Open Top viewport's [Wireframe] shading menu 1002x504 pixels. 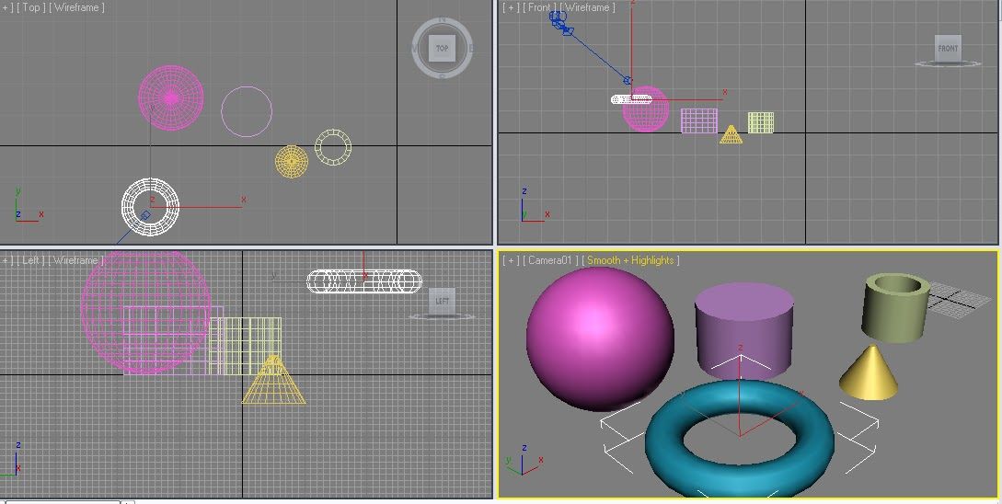[x=76, y=7]
